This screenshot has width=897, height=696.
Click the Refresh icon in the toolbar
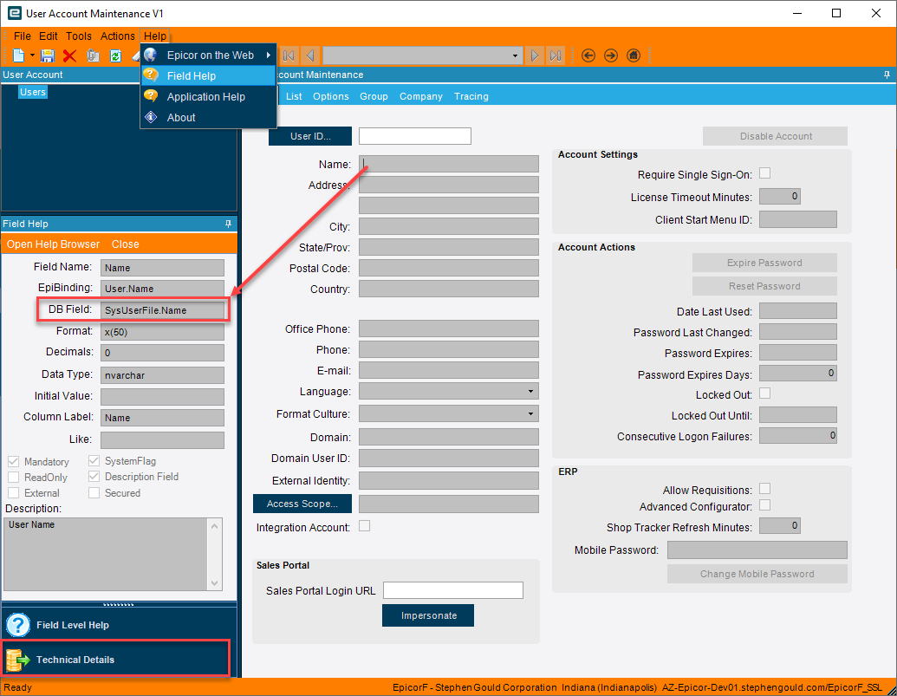pos(115,55)
